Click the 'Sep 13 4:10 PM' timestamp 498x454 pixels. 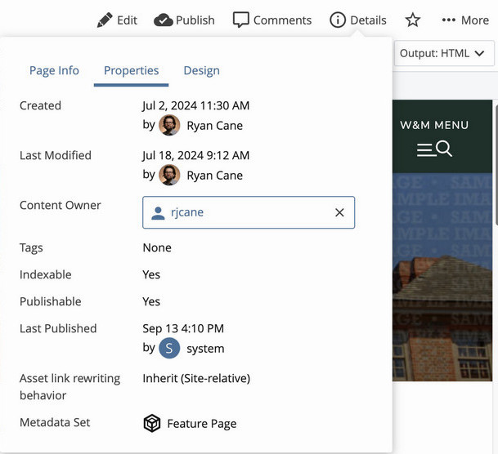183,328
